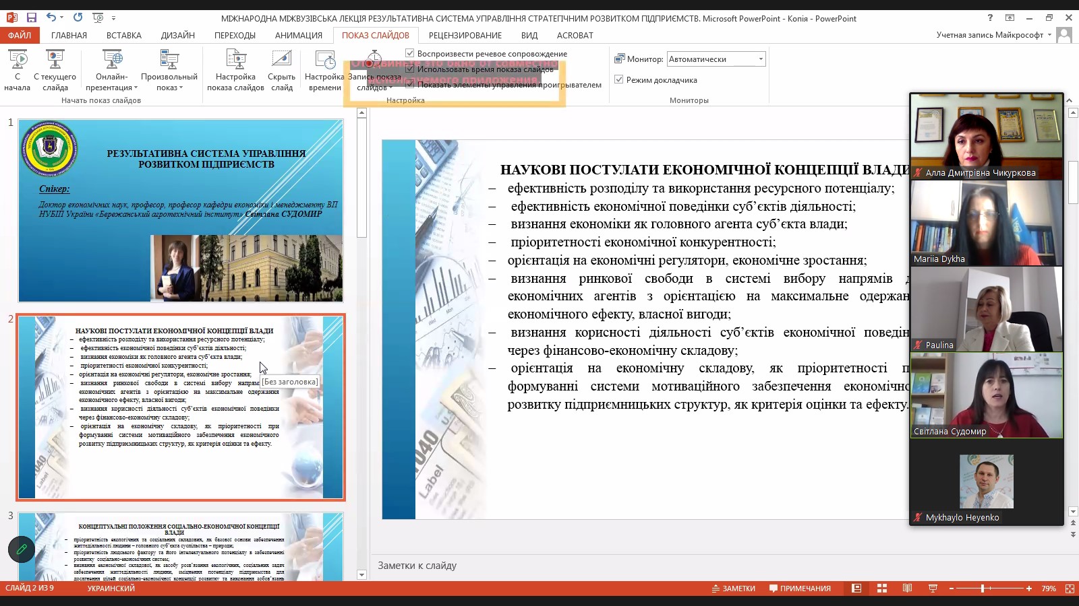Screen dimensions: 1079x606
Task: Switch to the АНИМАЦИЯ tab
Action: pos(299,35)
